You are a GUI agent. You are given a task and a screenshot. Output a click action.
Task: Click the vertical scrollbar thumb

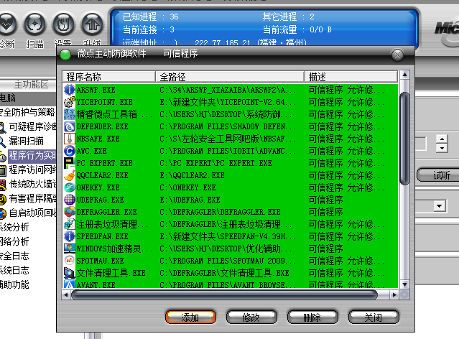point(404,139)
